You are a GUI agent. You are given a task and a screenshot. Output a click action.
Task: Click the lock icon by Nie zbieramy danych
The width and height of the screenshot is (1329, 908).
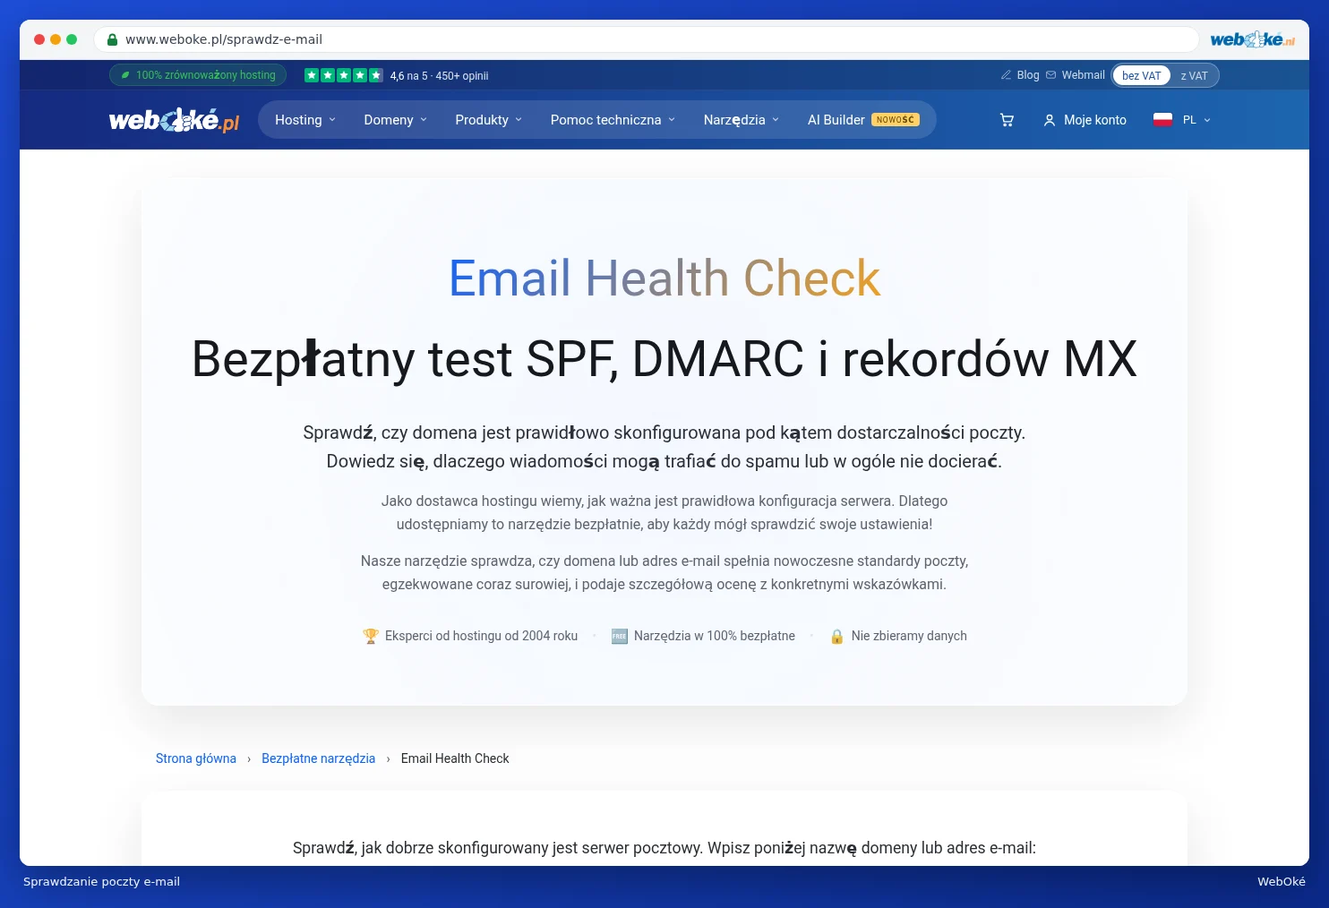(837, 636)
